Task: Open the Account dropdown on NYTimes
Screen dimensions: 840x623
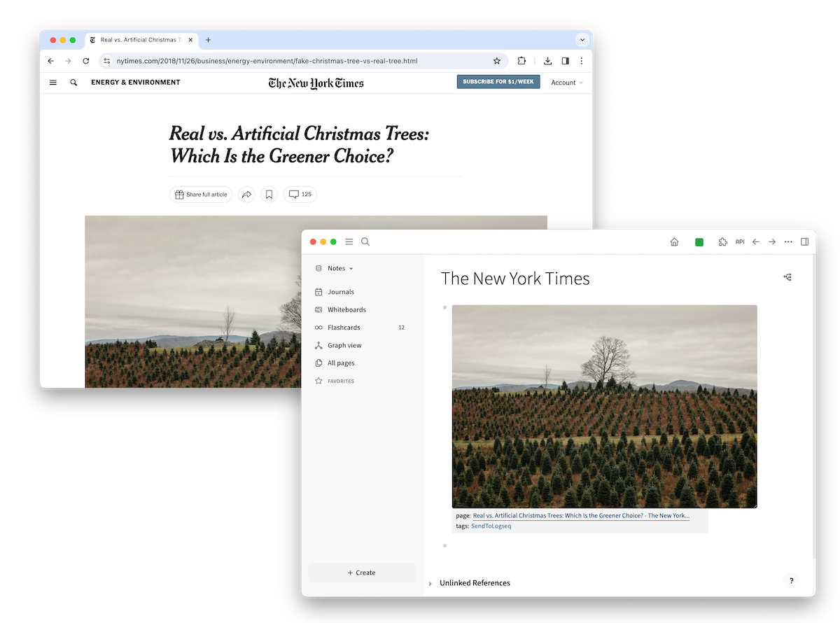Action: [567, 83]
